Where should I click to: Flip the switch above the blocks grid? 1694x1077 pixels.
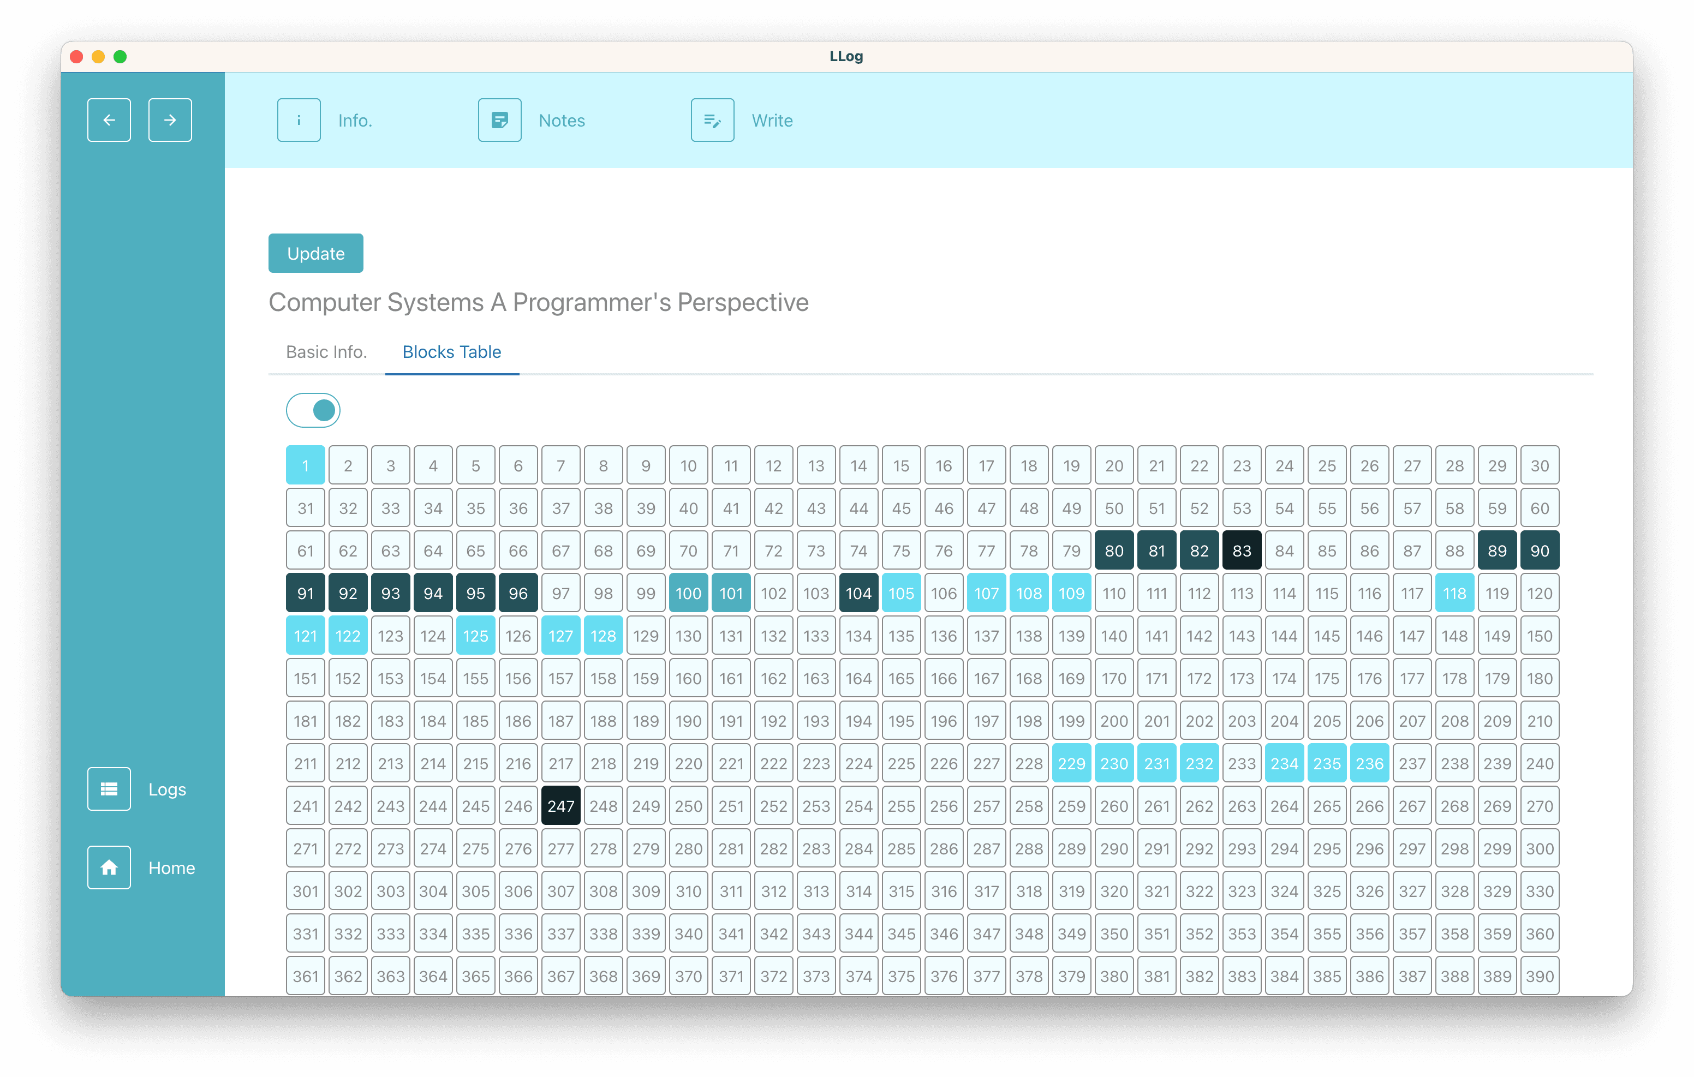coord(313,409)
